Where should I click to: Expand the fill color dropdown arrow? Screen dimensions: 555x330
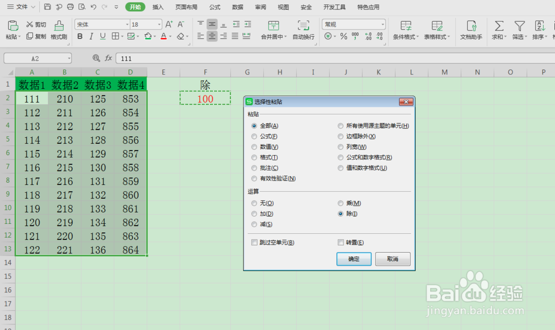coord(155,36)
